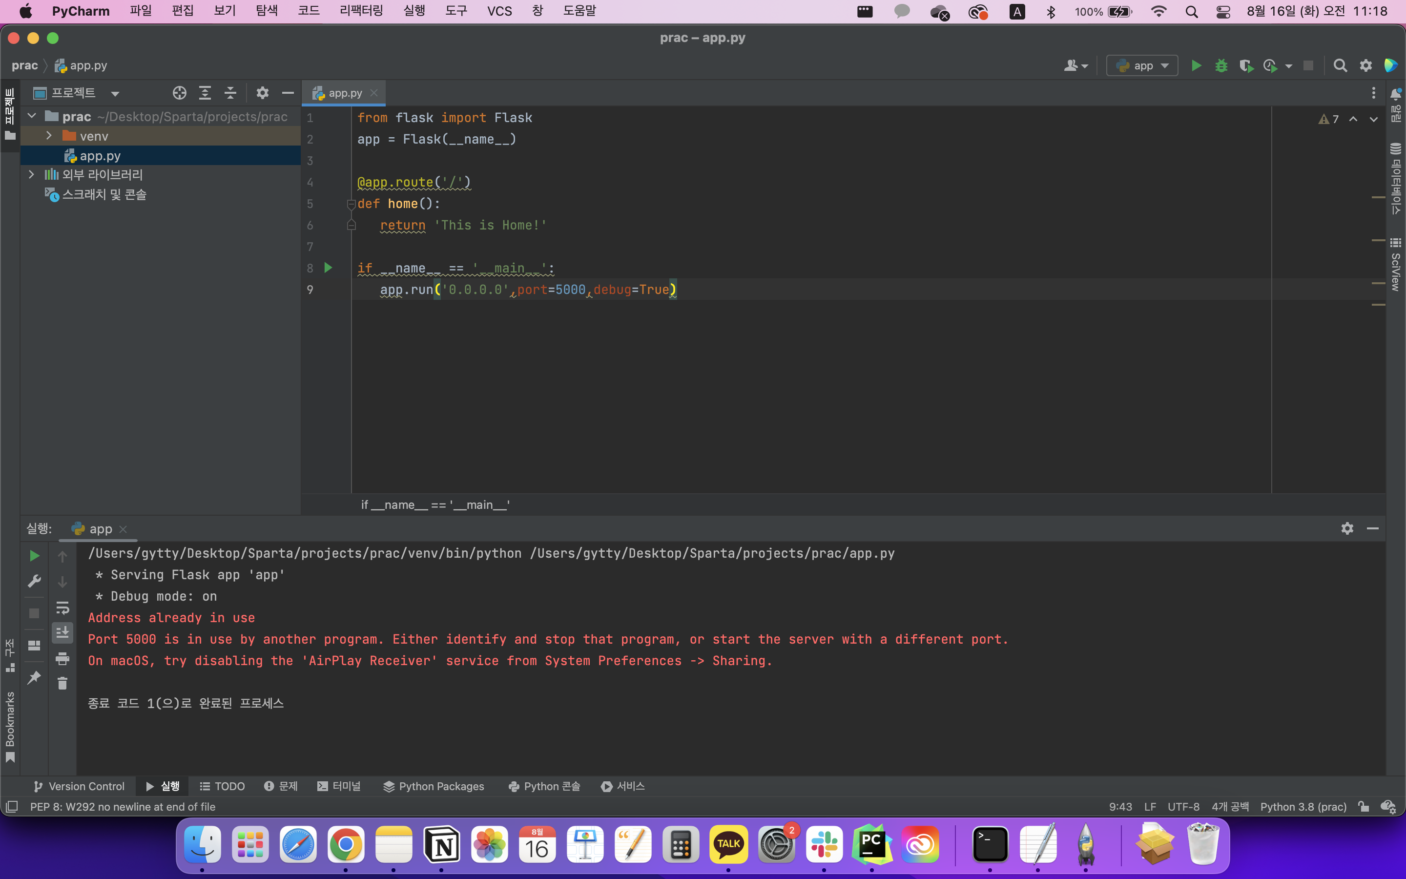Close the app.py editor tab
Image resolution: width=1406 pixels, height=879 pixels.
(x=374, y=93)
